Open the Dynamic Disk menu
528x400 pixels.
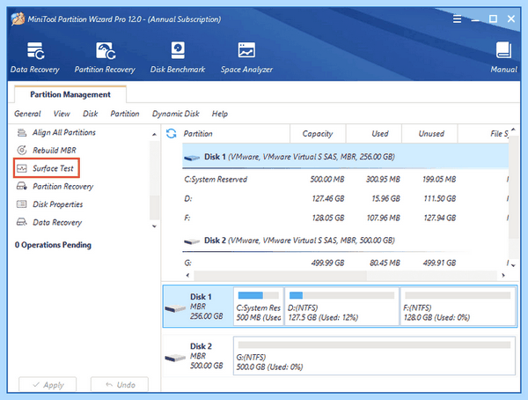[x=176, y=114]
